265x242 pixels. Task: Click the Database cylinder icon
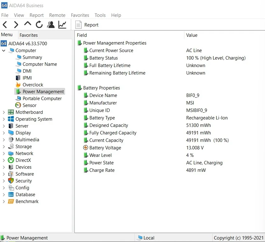pyautogui.click(x=11, y=195)
